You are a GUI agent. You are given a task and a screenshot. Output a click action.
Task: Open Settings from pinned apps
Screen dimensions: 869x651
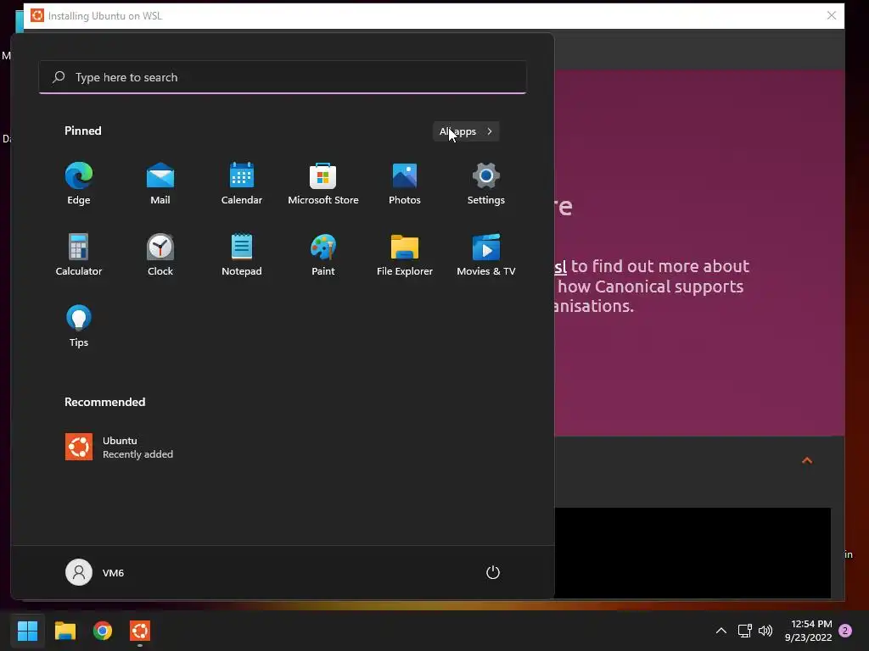tap(486, 184)
